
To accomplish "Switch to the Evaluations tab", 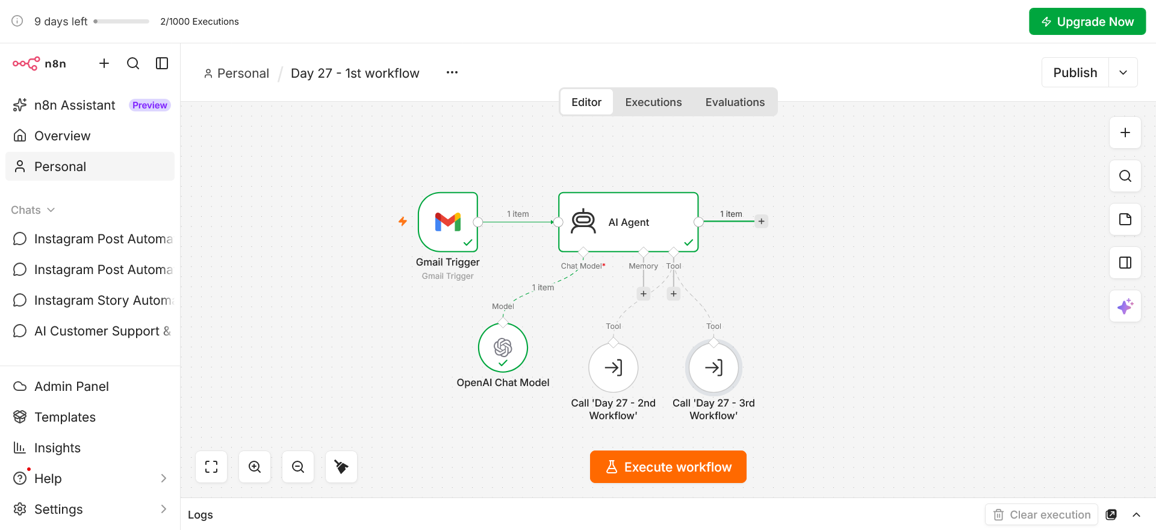I will pyautogui.click(x=735, y=102).
